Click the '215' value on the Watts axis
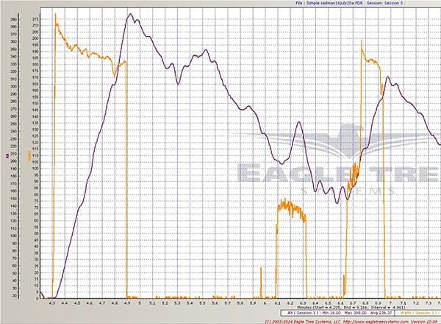 35,19
